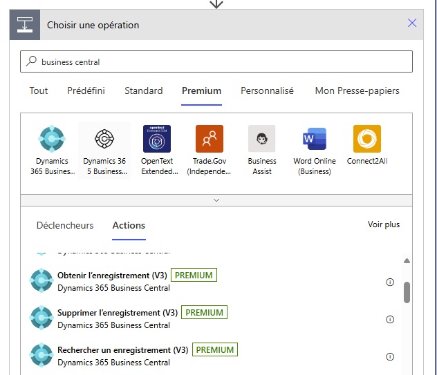Show info for Rechercher un enregistrement (V3)
Viewport: 437px width, 375px height.
[390, 356]
